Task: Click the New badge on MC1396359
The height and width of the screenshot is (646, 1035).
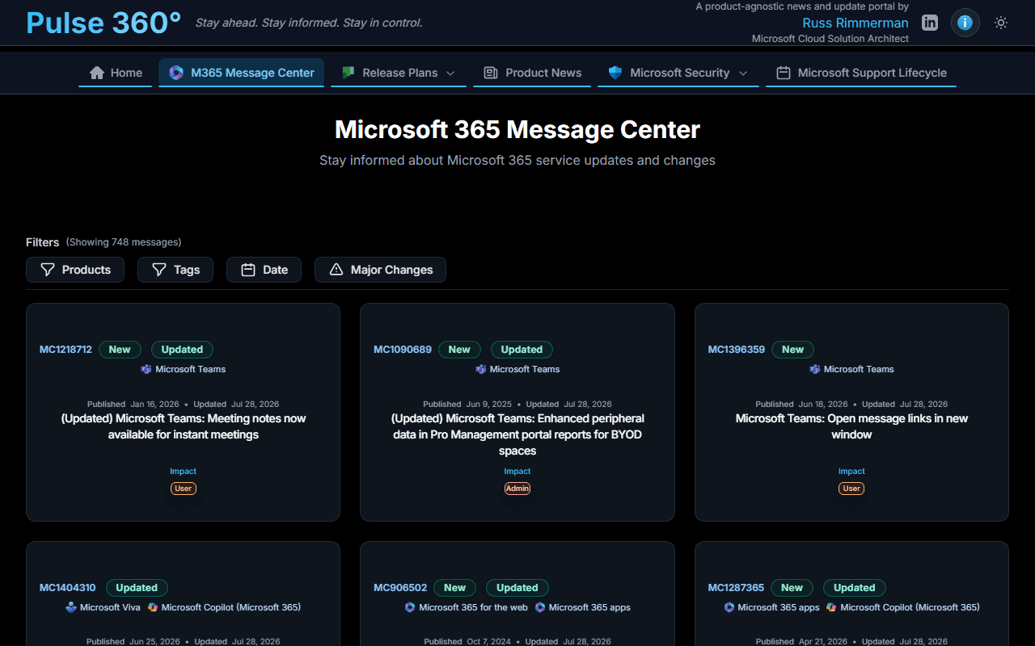Action: pos(792,350)
